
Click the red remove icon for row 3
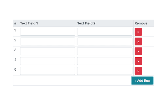(x=138, y=51)
